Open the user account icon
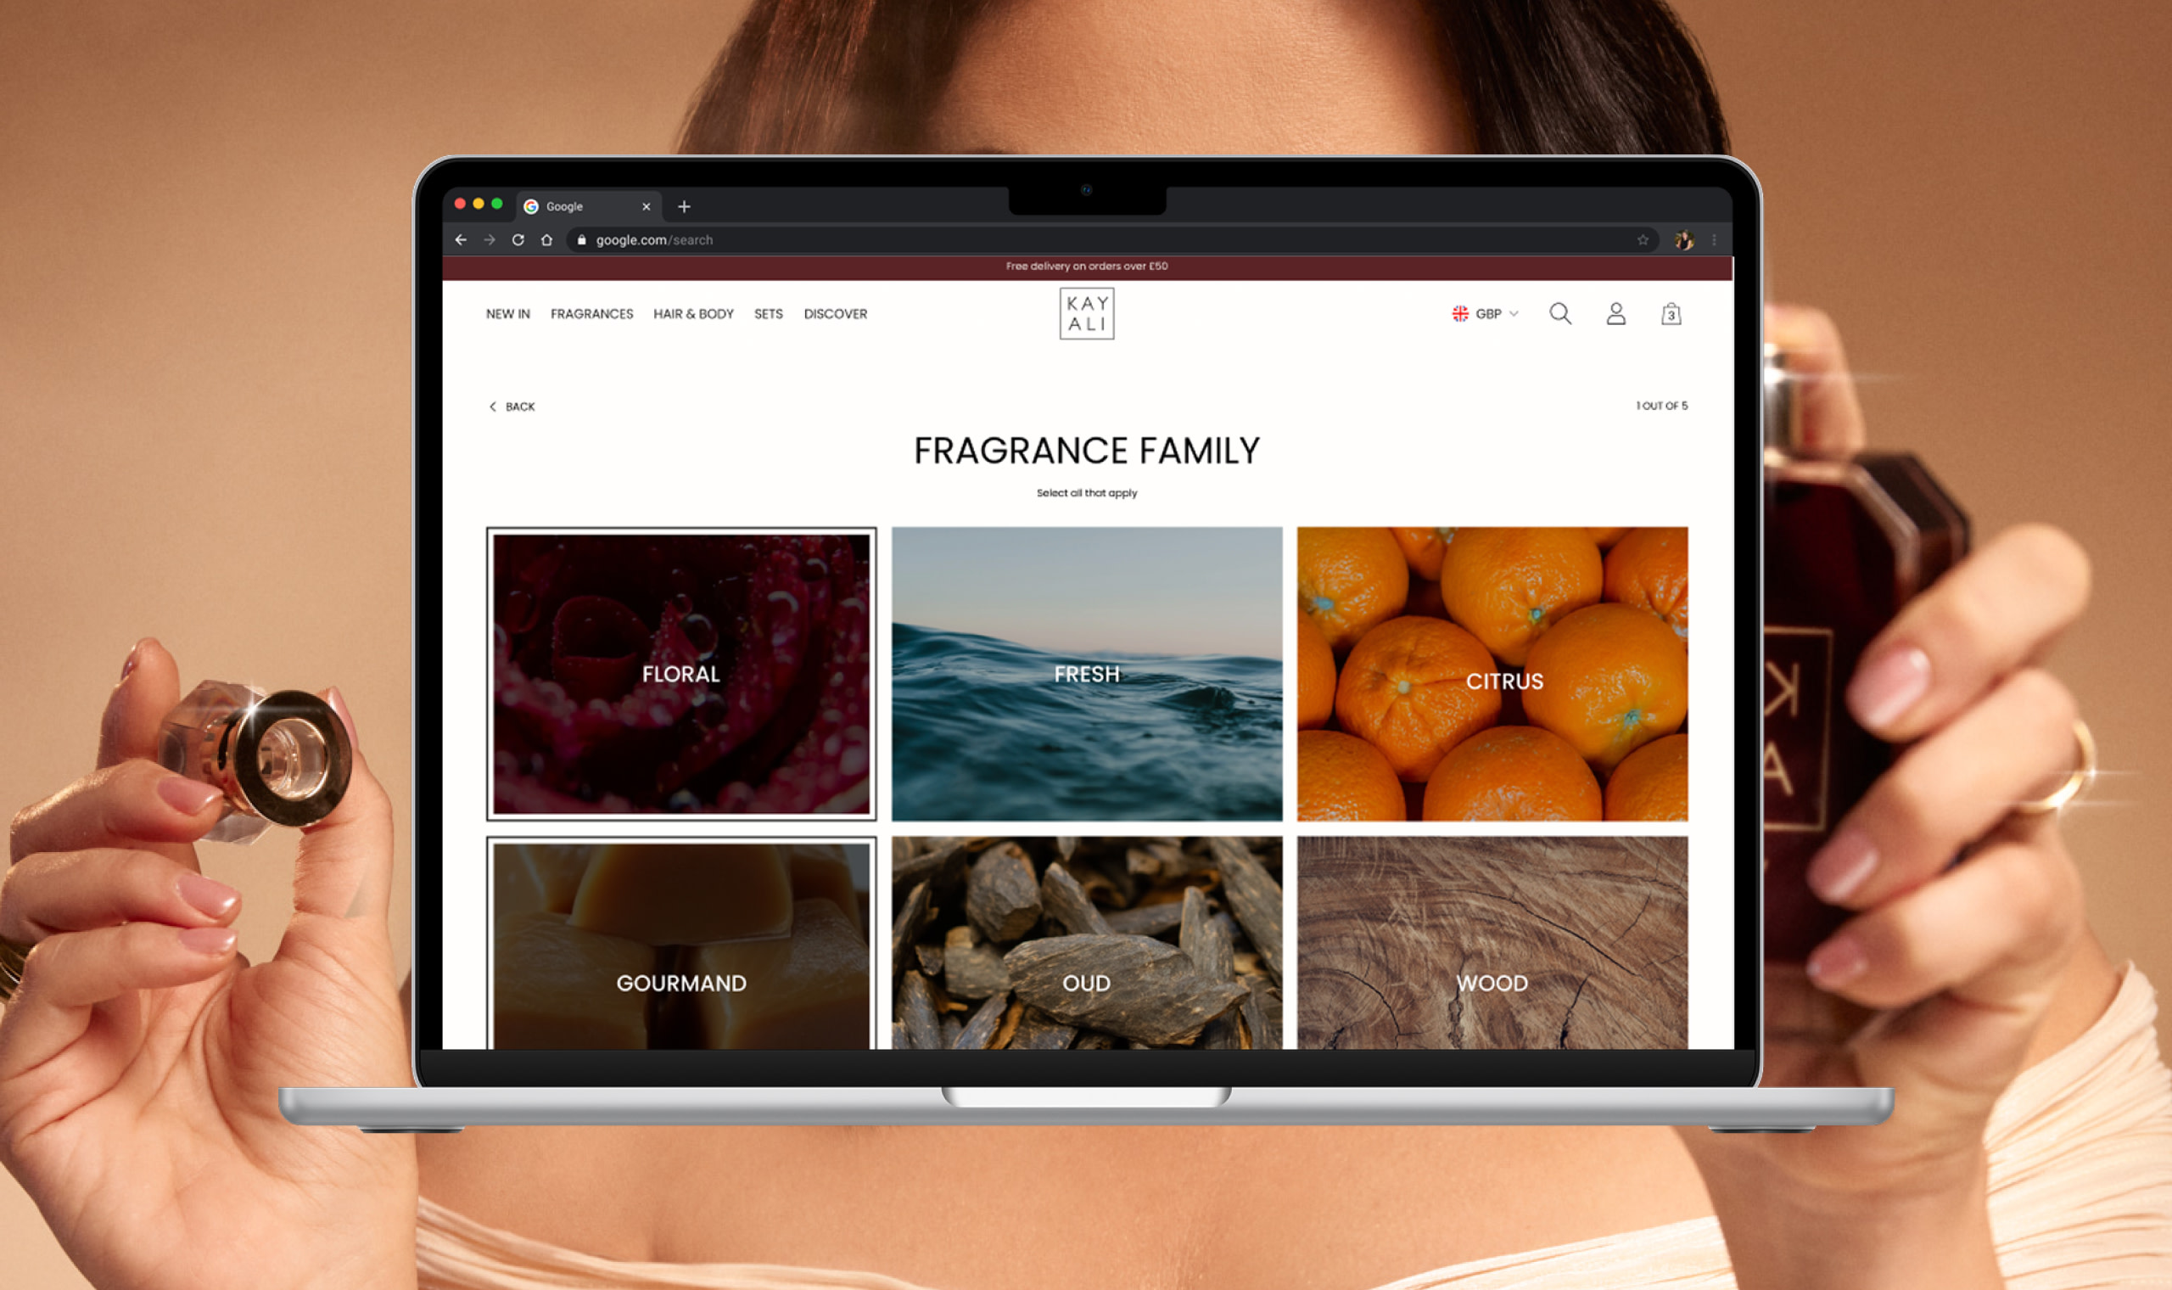This screenshot has height=1290, width=2172. (x=1615, y=314)
